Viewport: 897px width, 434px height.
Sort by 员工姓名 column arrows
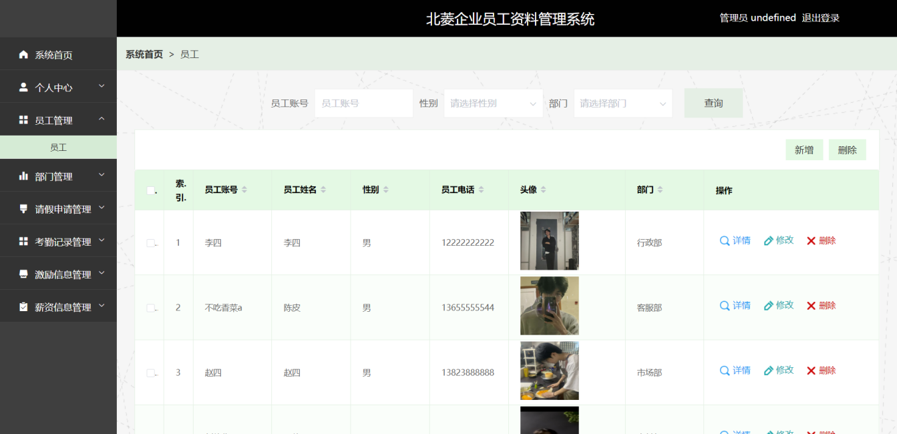pos(323,190)
